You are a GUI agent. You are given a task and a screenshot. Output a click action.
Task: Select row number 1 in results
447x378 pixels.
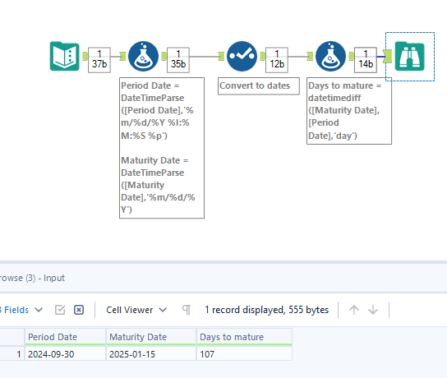point(12,354)
